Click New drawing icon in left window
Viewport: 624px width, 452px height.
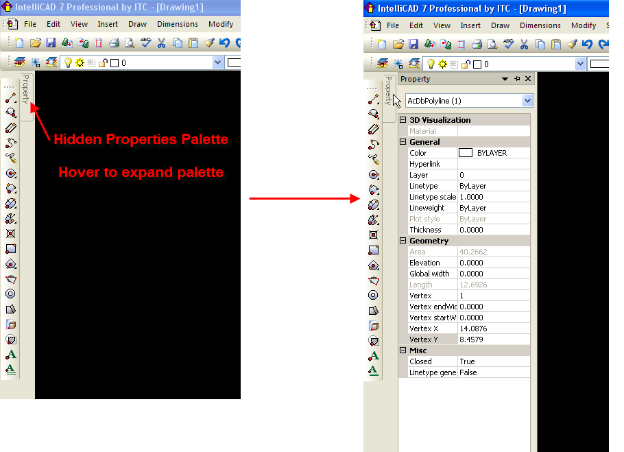[19, 43]
